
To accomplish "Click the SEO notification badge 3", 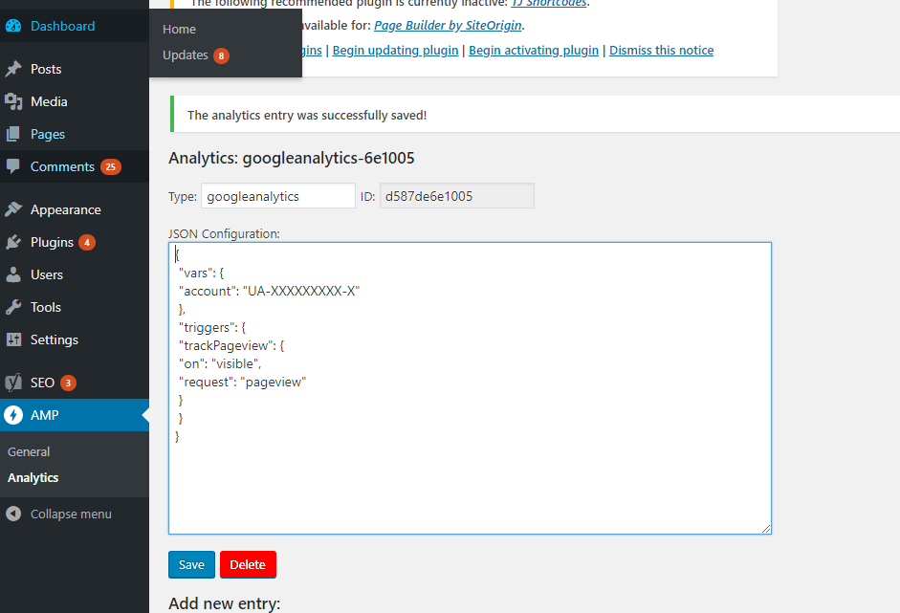I will coord(68,383).
